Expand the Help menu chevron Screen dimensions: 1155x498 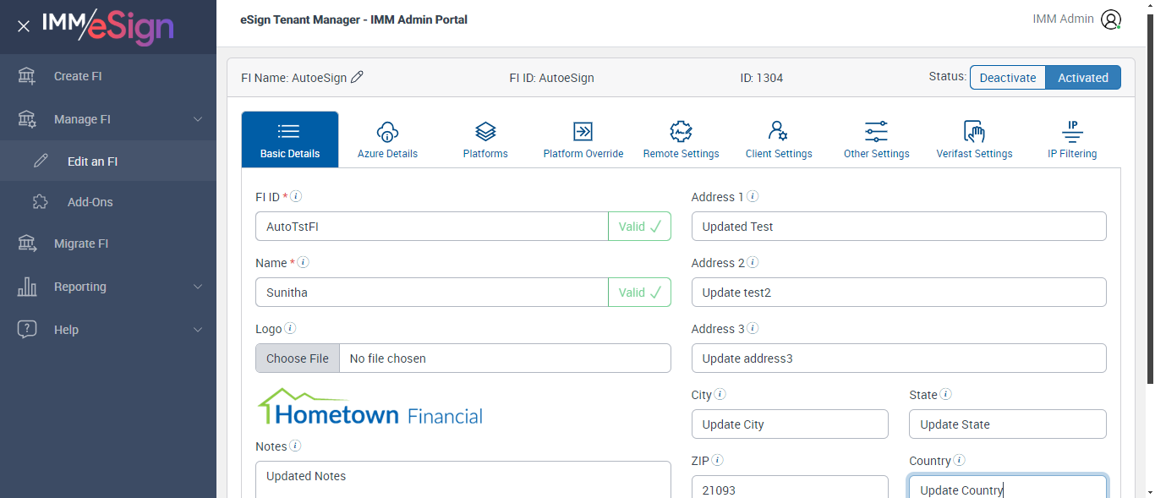pos(198,330)
